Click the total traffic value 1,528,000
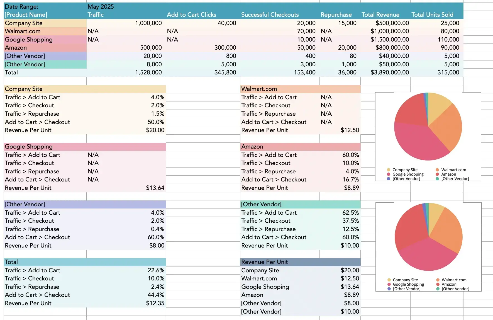 (148, 72)
